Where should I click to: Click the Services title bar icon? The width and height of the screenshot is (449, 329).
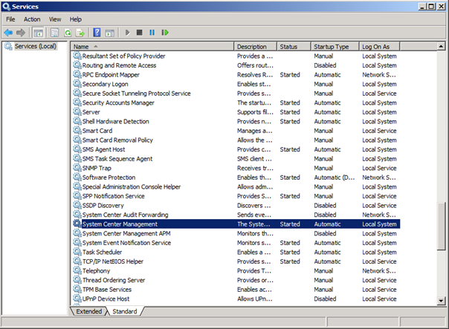(6, 6)
